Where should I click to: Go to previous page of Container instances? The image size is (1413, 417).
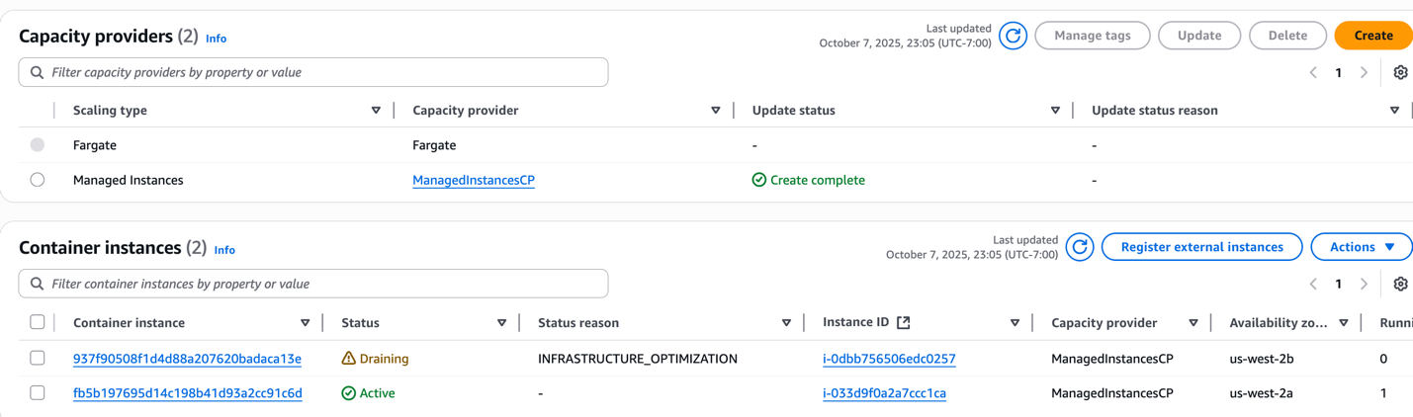pos(1313,284)
